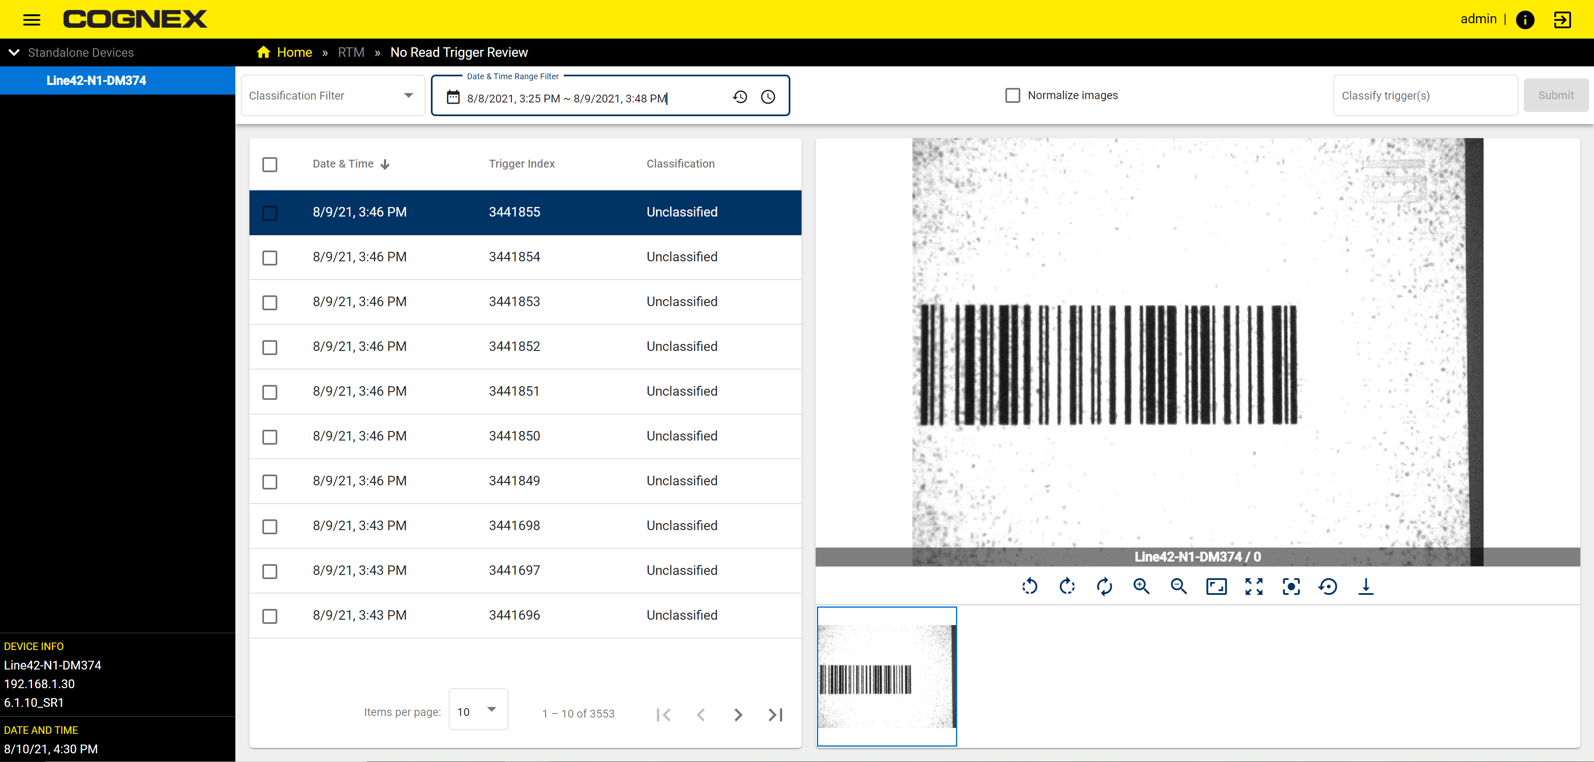
Task: Tick the select-all checkbox in table header
Action: click(270, 165)
